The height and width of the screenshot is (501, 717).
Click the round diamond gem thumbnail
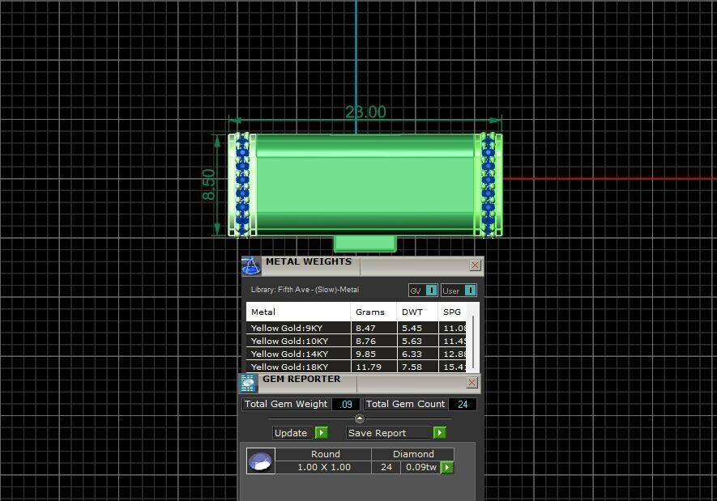pos(261,461)
